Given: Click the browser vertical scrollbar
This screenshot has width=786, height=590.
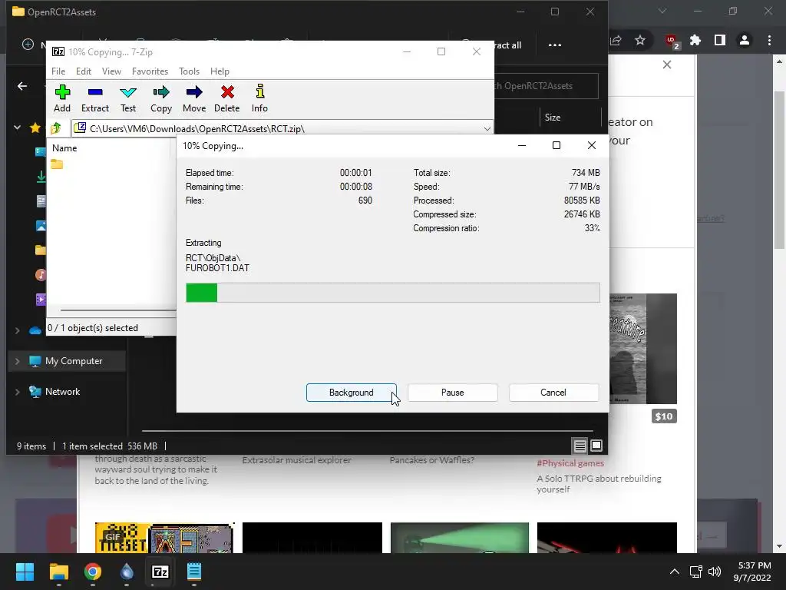Looking at the screenshot, I should 779,170.
